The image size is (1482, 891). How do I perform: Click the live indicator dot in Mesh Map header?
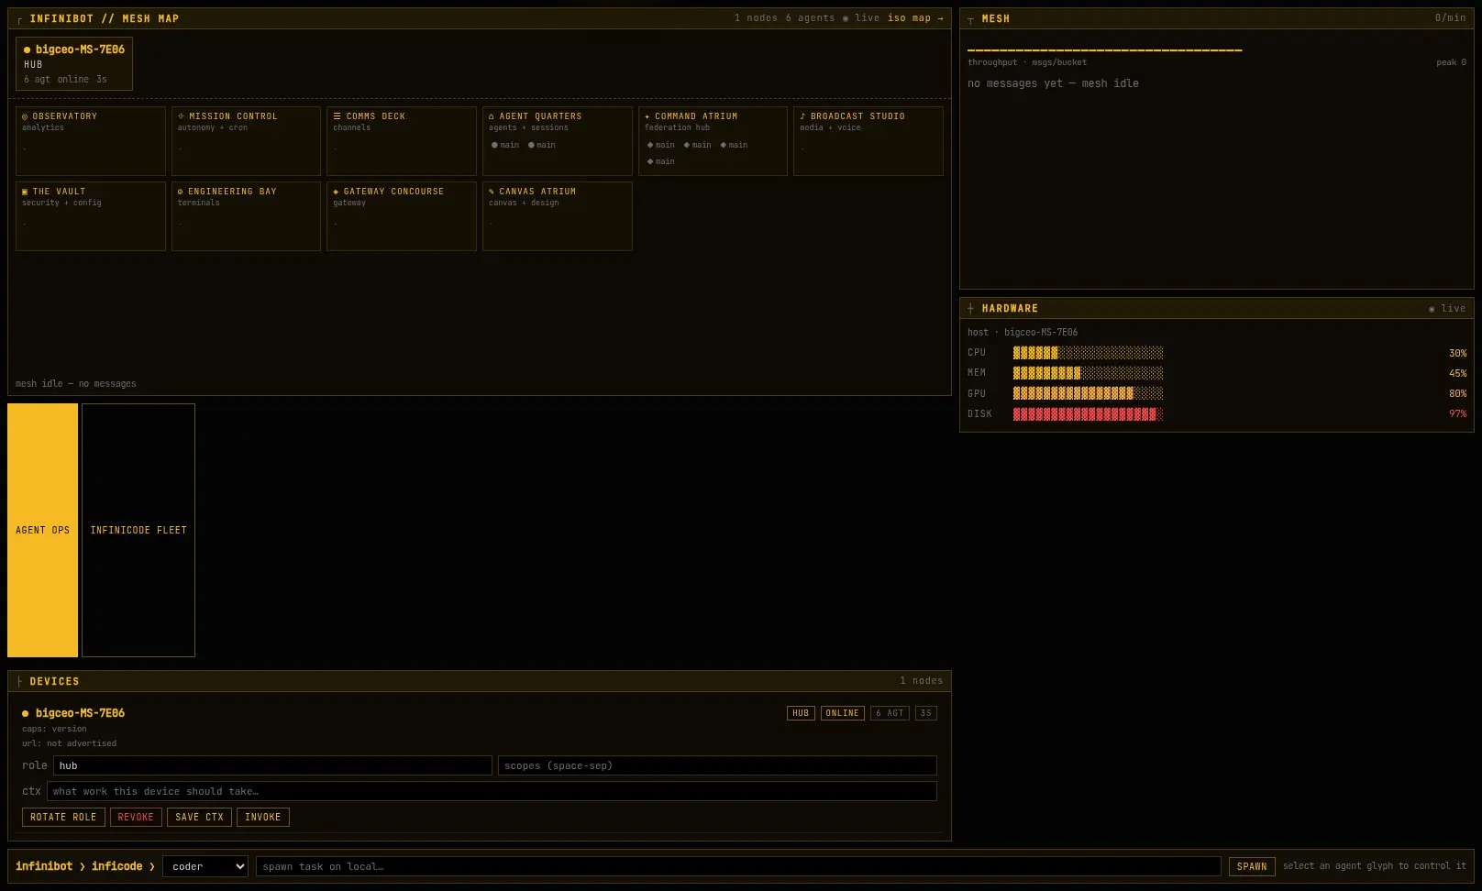(x=846, y=18)
